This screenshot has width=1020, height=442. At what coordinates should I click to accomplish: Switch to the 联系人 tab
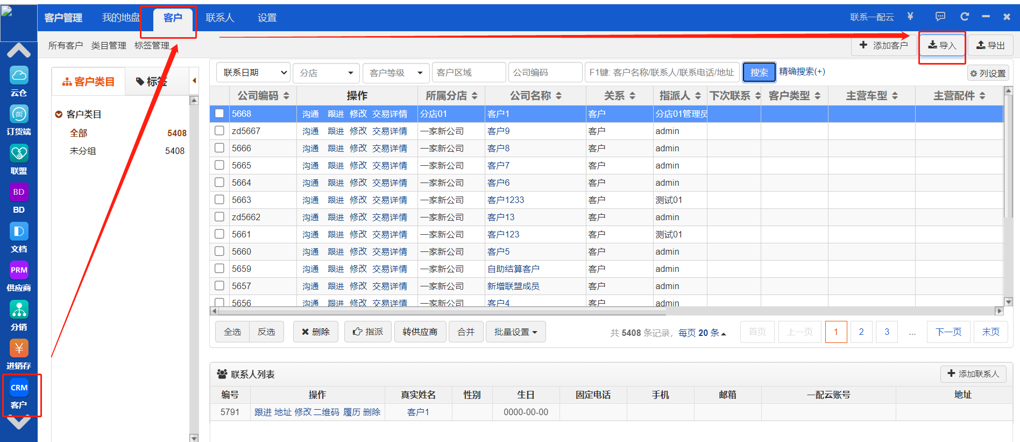(220, 18)
